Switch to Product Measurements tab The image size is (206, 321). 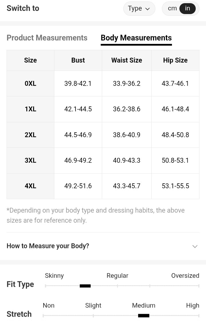click(47, 38)
